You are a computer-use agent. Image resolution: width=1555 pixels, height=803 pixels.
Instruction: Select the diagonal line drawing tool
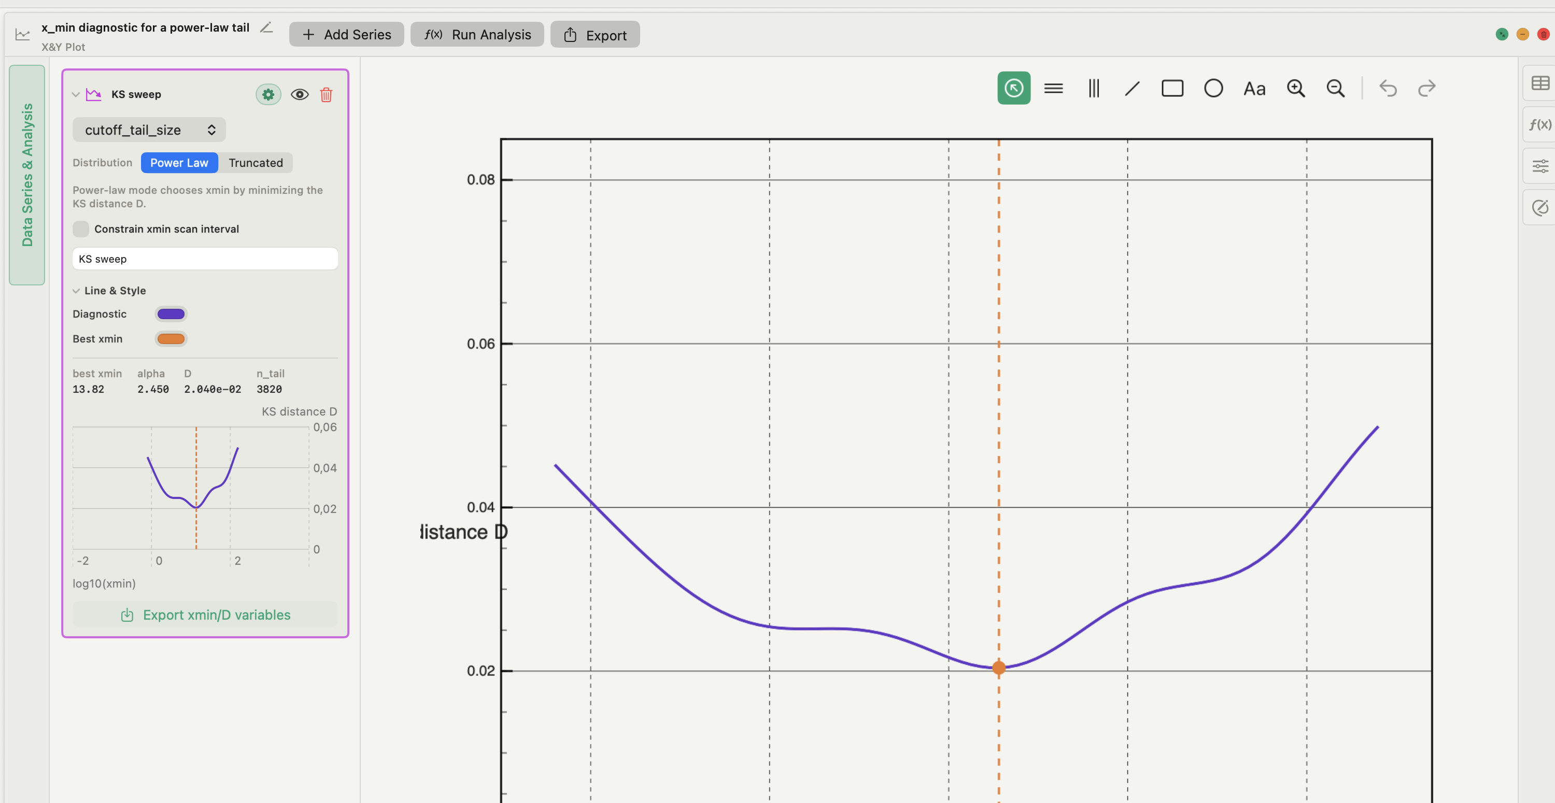point(1133,88)
